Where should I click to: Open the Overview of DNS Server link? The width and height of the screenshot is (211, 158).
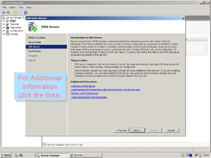(83, 86)
